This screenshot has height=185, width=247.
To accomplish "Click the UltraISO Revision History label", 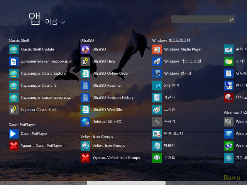I will click(113, 98).
